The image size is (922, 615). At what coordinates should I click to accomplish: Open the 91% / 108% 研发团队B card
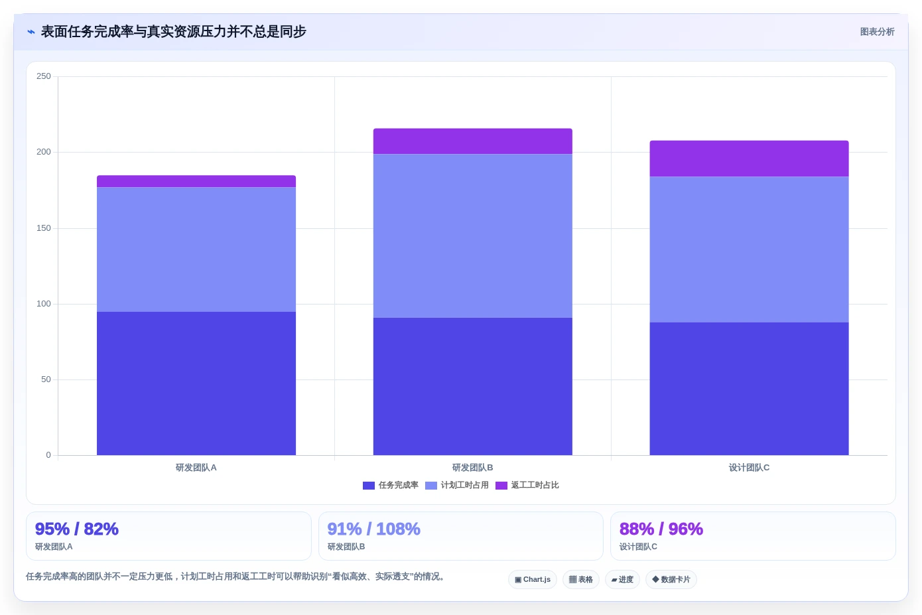tap(461, 536)
